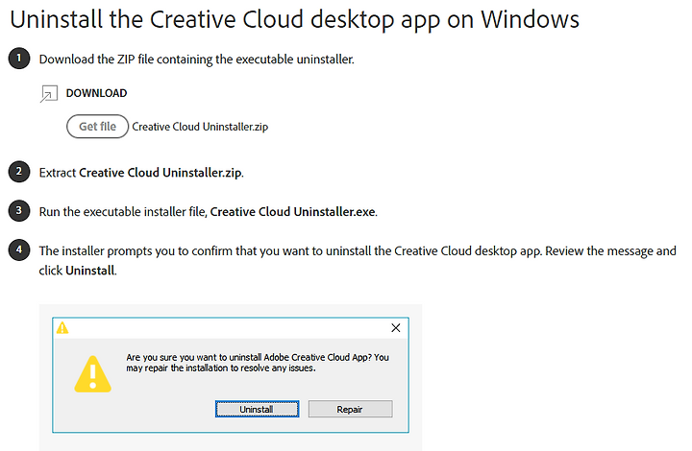Click the Repair button in the dialog
Screen dimensions: 692x451
point(350,409)
